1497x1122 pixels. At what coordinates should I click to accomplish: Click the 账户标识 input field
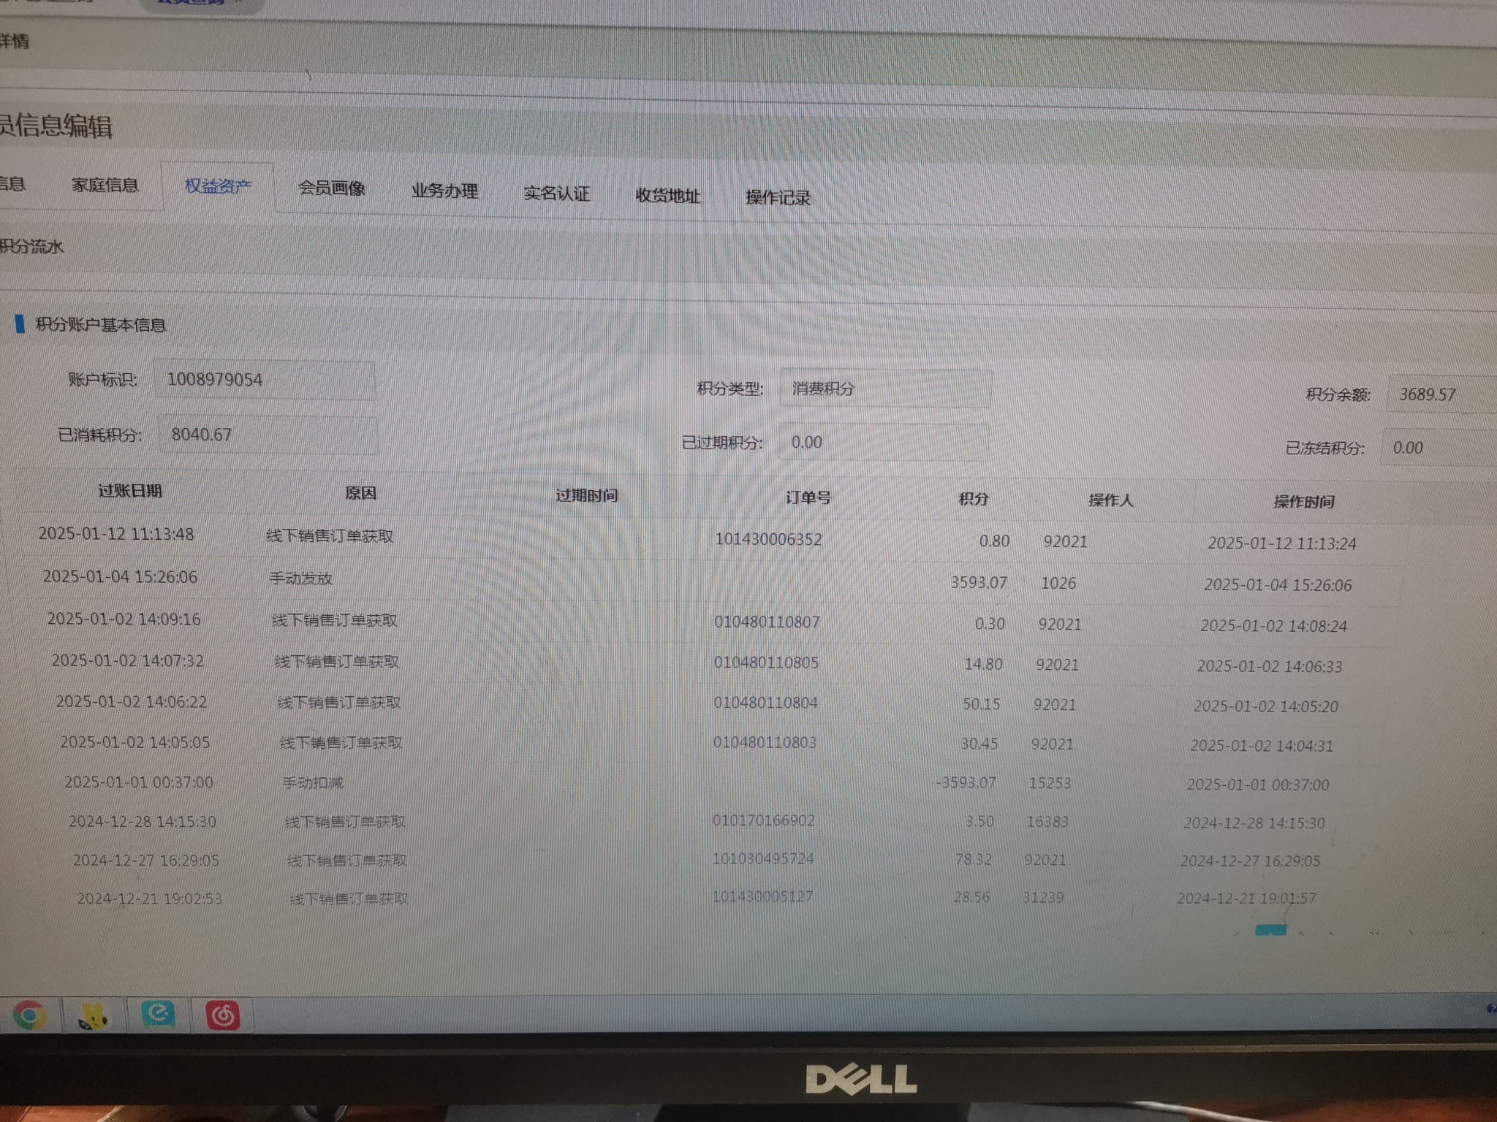click(x=265, y=380)
